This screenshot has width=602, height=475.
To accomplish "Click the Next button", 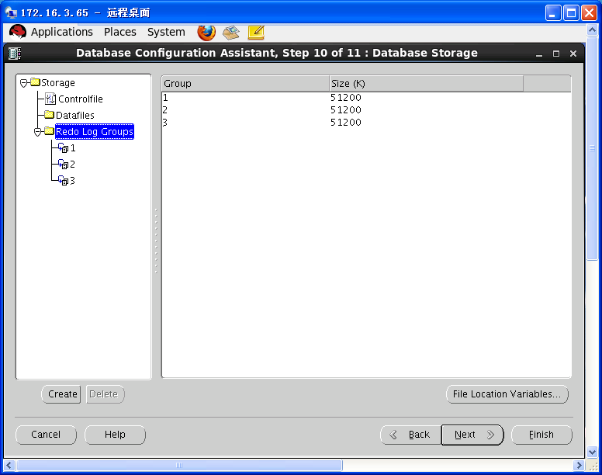I will 472,435.
